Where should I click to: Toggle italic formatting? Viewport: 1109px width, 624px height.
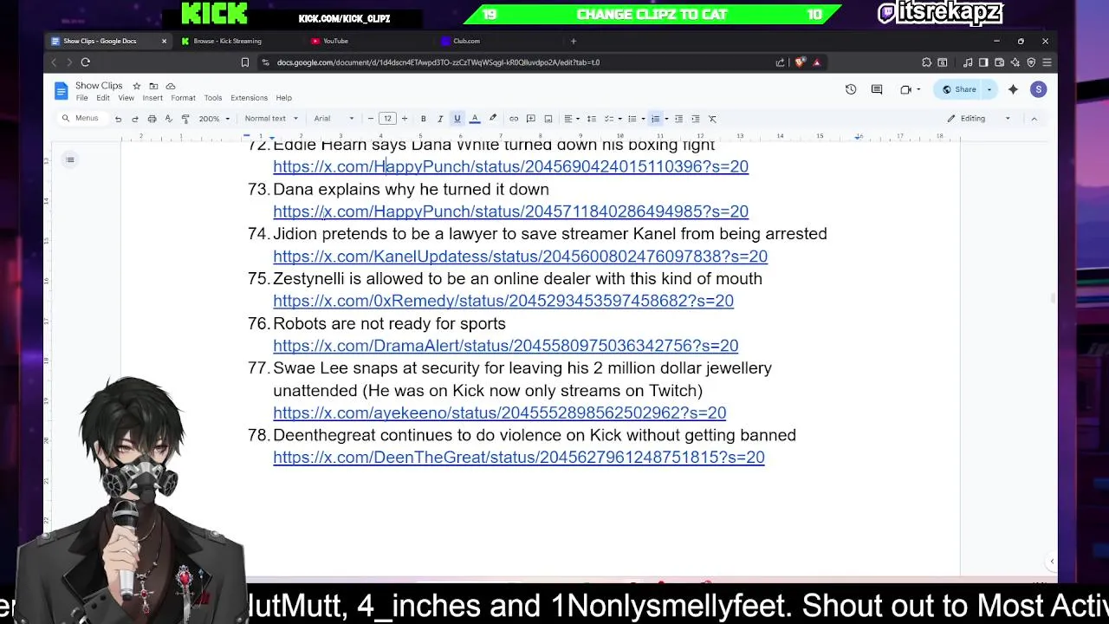coord(440,119)
